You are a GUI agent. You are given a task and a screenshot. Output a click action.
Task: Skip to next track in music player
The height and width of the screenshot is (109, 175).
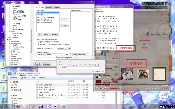104,88
